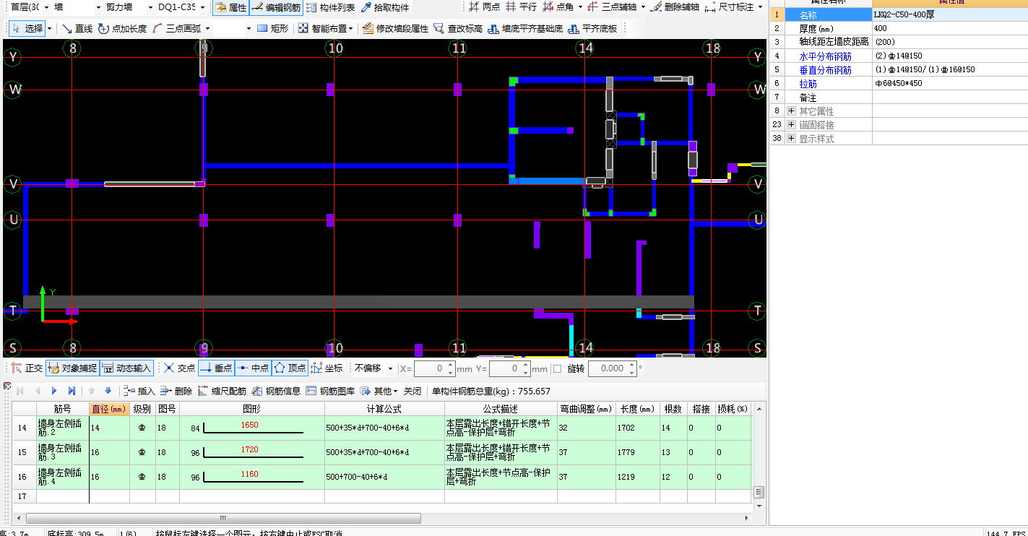This screenshot has height=536, width=1028.
Task: Toggle 正交 orthogonal mode
Action: coord(27,368)
